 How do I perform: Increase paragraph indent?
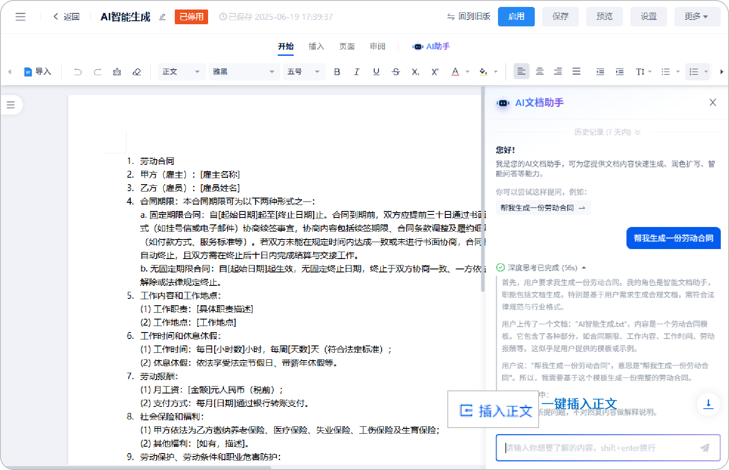[x=620, y=72]
